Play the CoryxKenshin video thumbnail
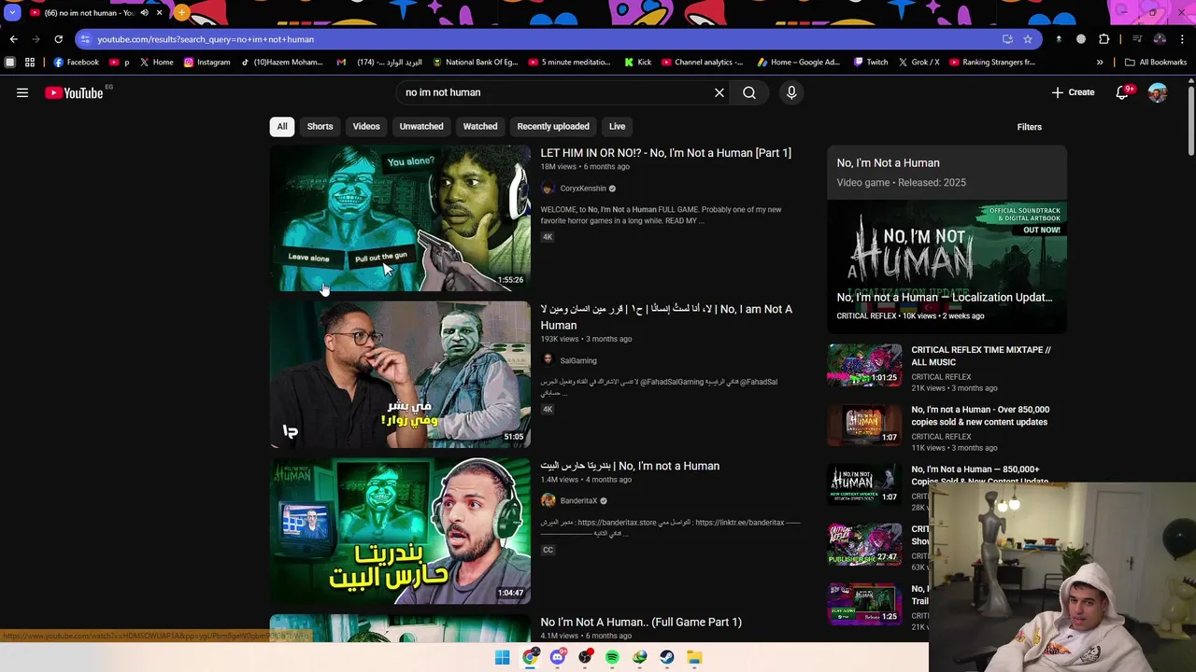The width and height of the screenshot is (1196, 672). point(400,217)
